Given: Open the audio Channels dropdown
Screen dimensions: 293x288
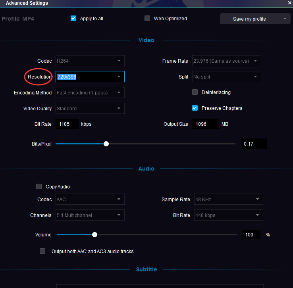Looking at the screenshot, I should (90, 215).
